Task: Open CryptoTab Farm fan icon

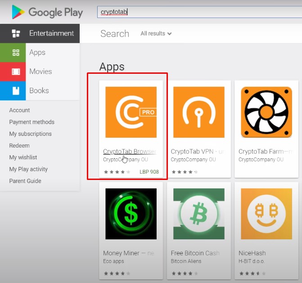Action: pyautogui.click(x=266, y=112)
